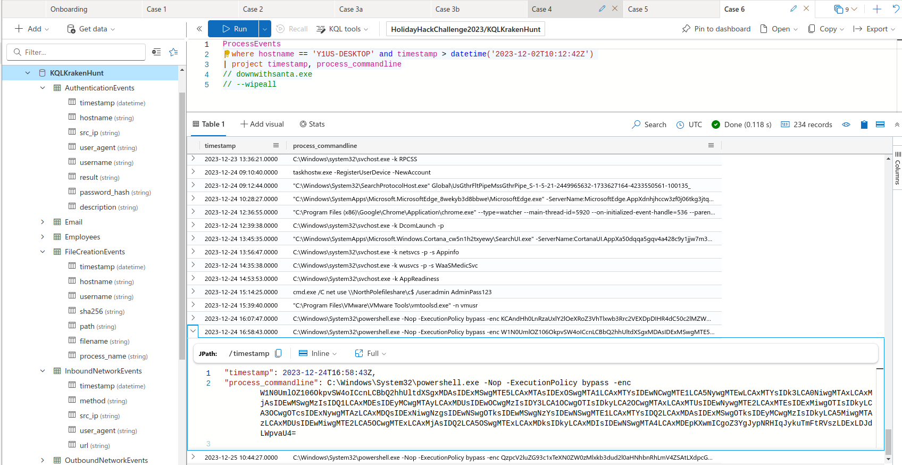Click the undo arrow icon

(x=896, y=9)
